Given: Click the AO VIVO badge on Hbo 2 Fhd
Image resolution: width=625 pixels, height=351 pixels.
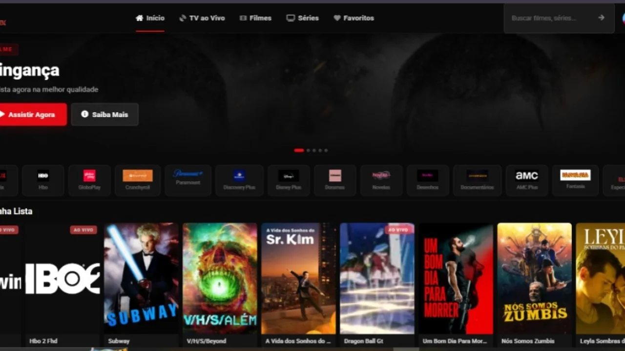Looking at the screenshot, I should point(83,230).
